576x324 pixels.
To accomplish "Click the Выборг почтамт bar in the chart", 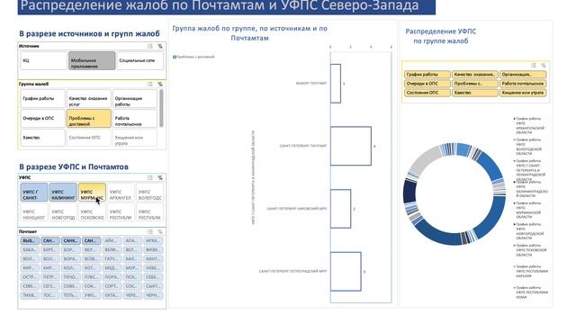I will (336, 84).
